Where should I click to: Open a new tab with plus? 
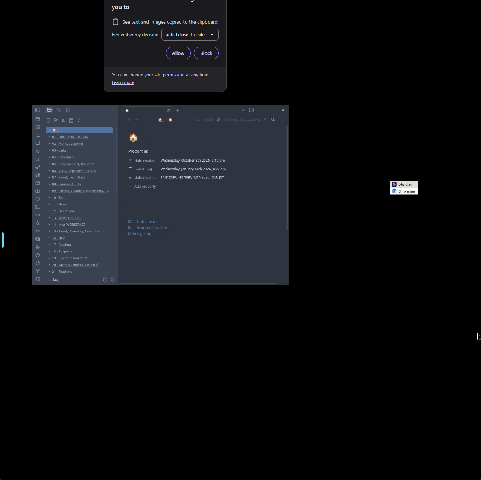point(178,110)
